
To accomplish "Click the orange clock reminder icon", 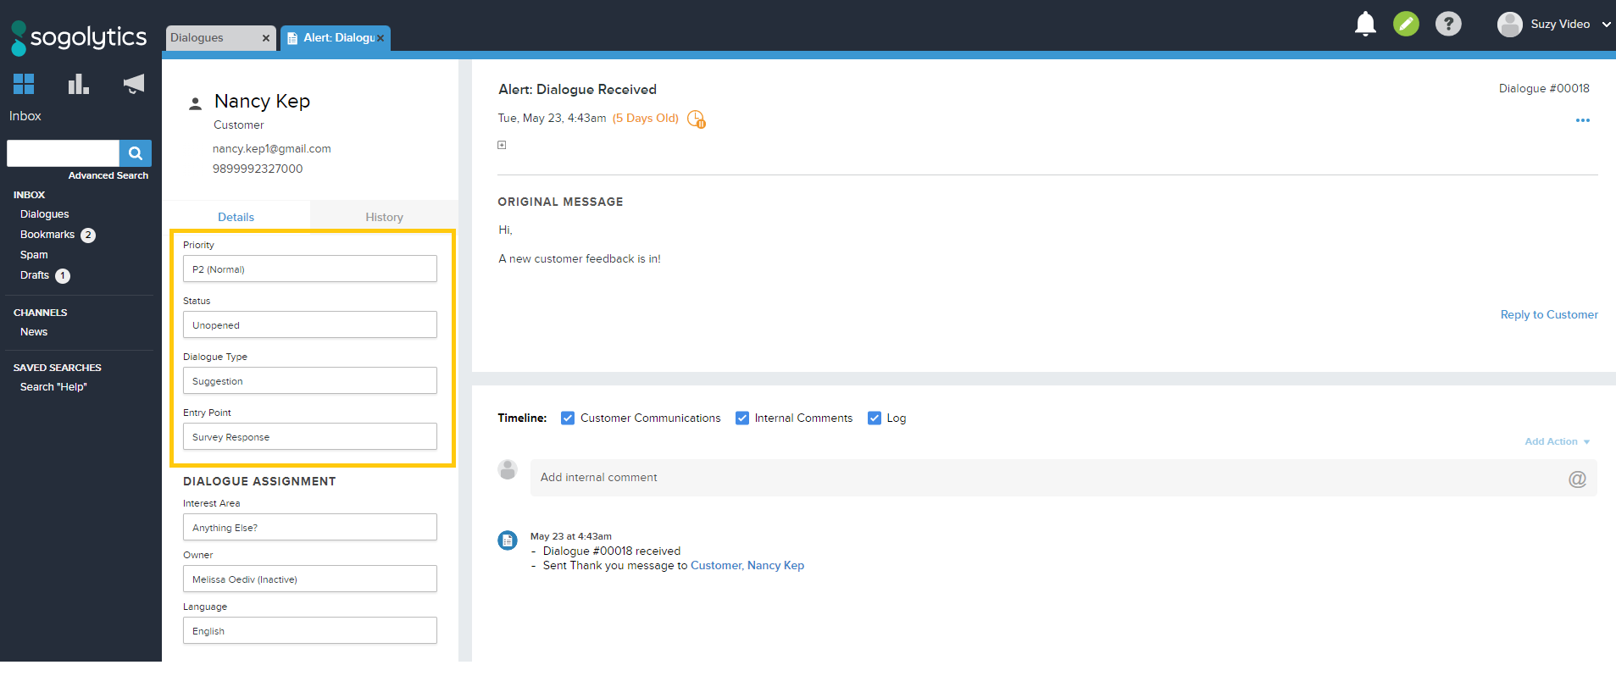I will click(696, 119).
